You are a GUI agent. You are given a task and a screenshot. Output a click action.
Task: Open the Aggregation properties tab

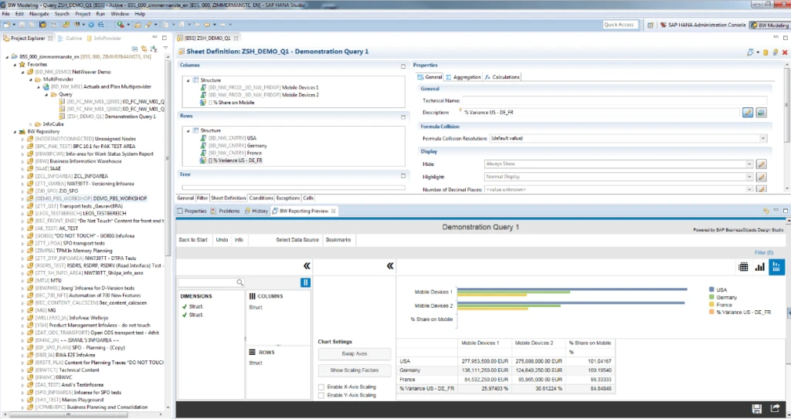(463, 77)
